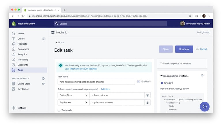Open the chat support bubble

[204, 107]
